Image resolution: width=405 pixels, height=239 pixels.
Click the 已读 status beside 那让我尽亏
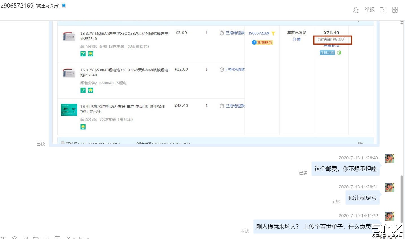pyautogui.click(x=337, y=202)
